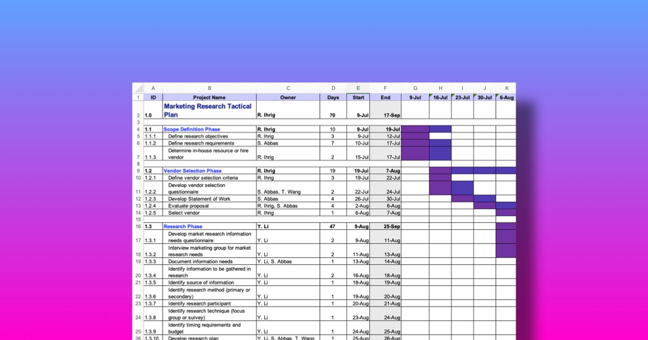Screen dimensions: 648x340
Task: Open the Vendor Selection Phase link
Action: tap(193, 171)
